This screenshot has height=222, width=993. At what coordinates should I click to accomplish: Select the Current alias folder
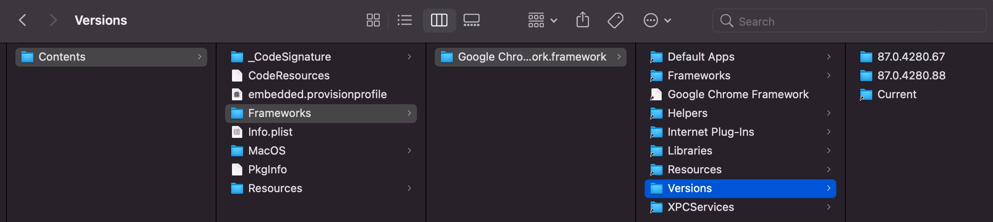point(897,94)
